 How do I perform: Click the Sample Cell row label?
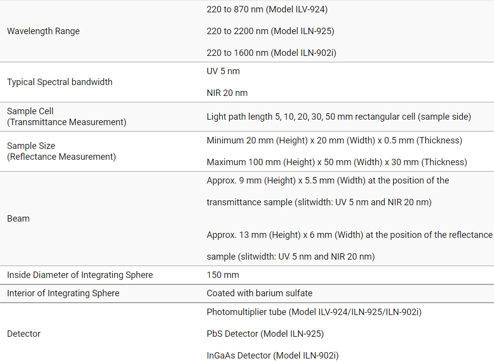pos(66,117)
